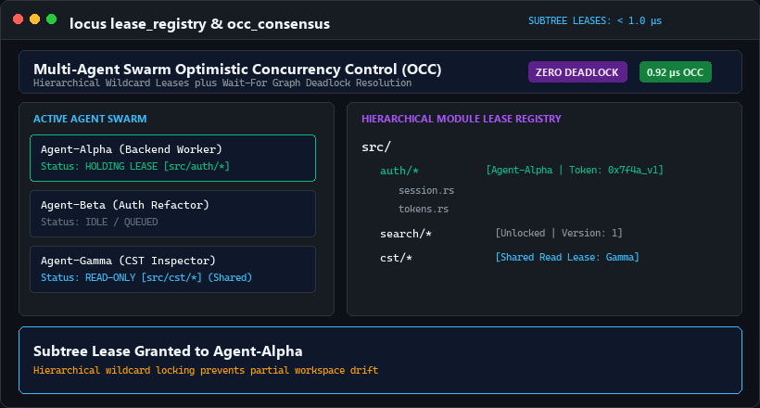Viewport: 760px width, 408px height.
Task: Click the ZERO DEADLOCK badge
Action: pos(577,72)
